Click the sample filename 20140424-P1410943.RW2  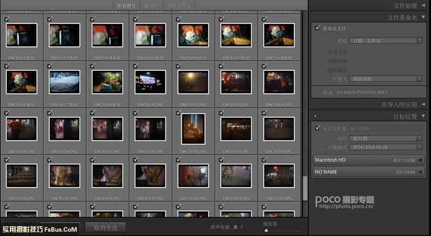point(362,92)
